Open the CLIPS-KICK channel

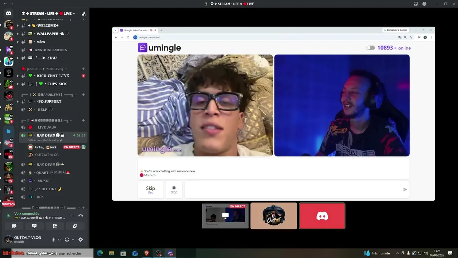(53, 84)
